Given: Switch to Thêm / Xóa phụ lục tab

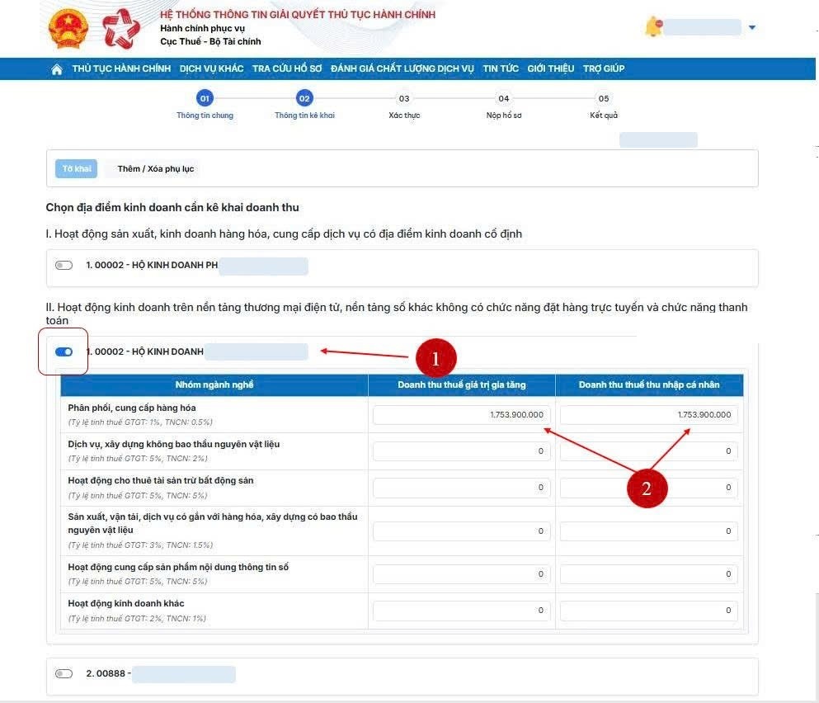Looking at the screenshot, I should coord(156,169).
